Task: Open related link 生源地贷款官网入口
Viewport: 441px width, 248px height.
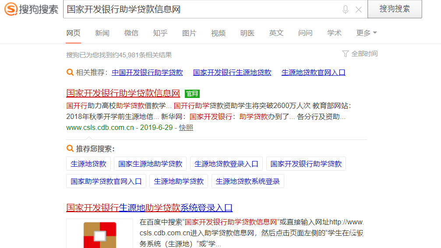Action: pyautogui.click(x=313, y=73)
